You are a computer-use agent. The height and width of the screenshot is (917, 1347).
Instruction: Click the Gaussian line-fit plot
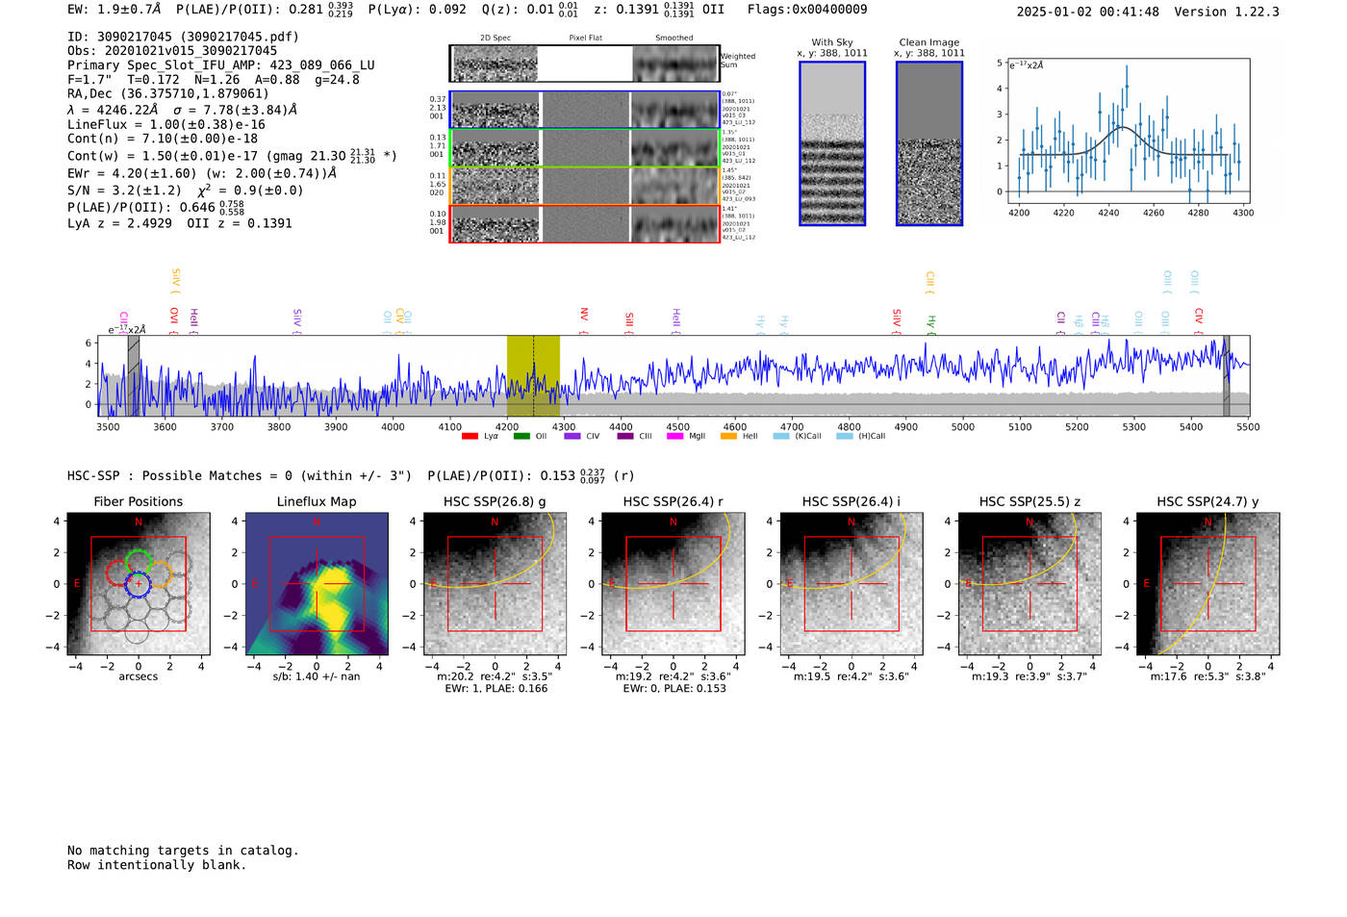pos(1127,132)
